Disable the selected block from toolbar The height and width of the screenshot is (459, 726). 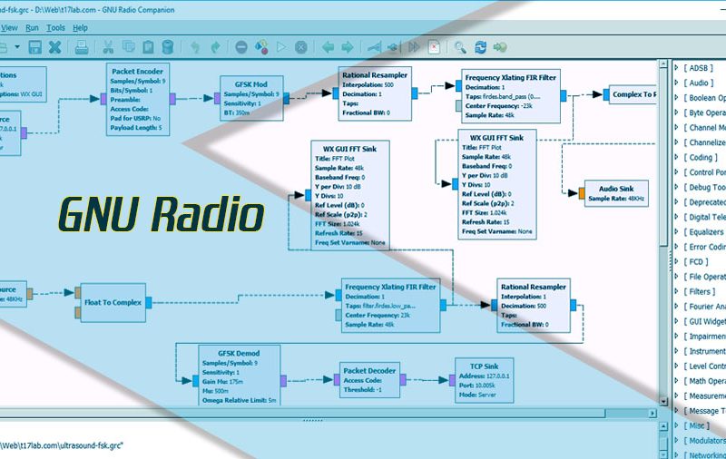pyautogui.click(x=394, y=47)
